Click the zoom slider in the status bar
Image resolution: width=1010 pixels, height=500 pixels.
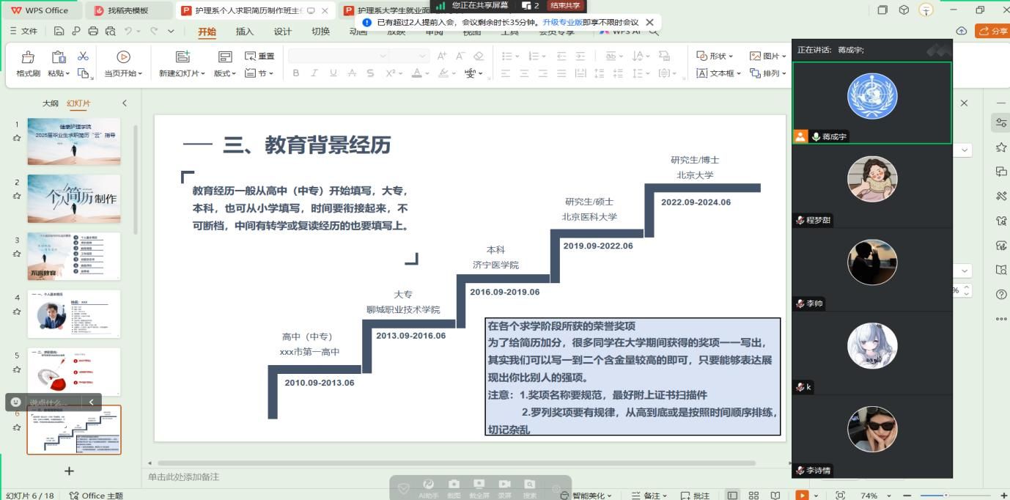coord(946,496)
